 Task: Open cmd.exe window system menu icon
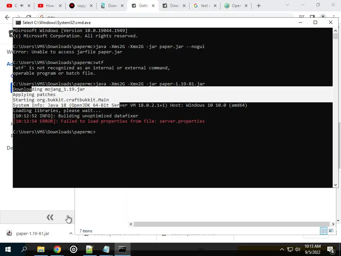18,23
